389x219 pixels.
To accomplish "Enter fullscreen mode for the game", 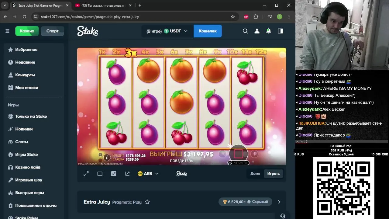I will (86, 174).
